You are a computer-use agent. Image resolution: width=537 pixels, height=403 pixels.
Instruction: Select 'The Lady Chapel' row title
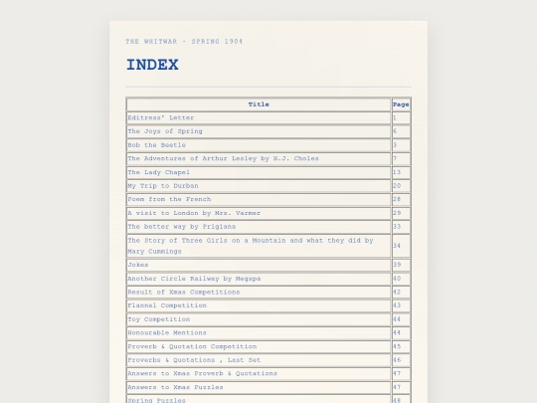tap(259, 172)
